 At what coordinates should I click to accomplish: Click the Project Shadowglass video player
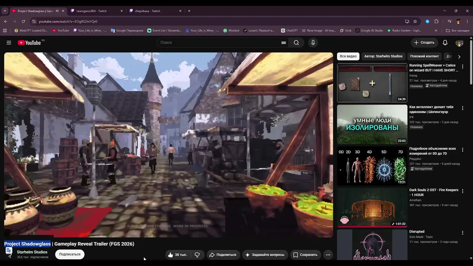(x=169, y=145)
